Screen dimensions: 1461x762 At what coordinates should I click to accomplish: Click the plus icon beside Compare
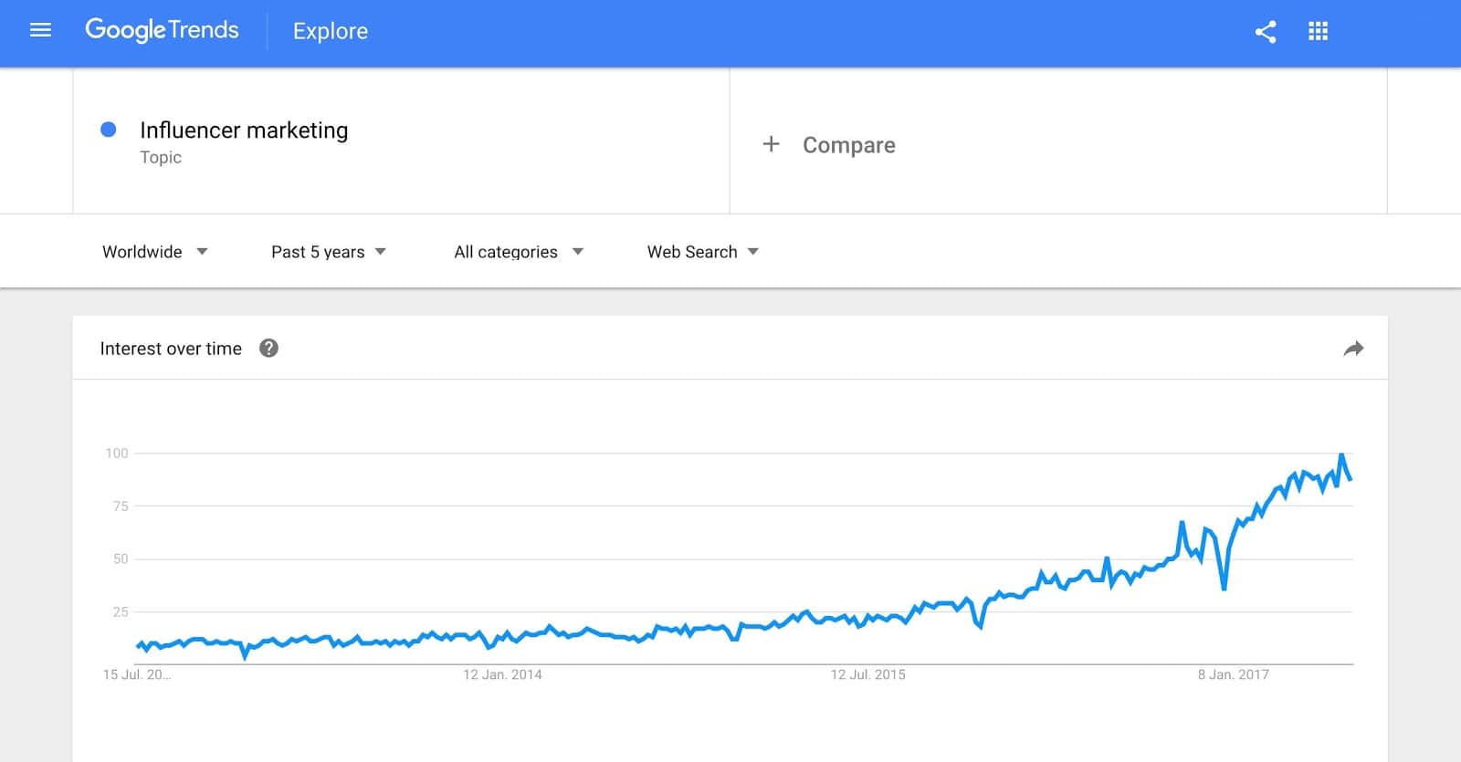[771, 144]
